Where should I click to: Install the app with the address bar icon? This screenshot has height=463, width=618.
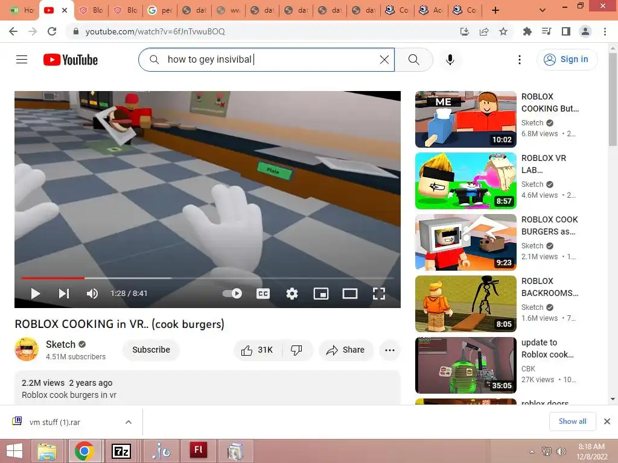[x=465, y=31]
